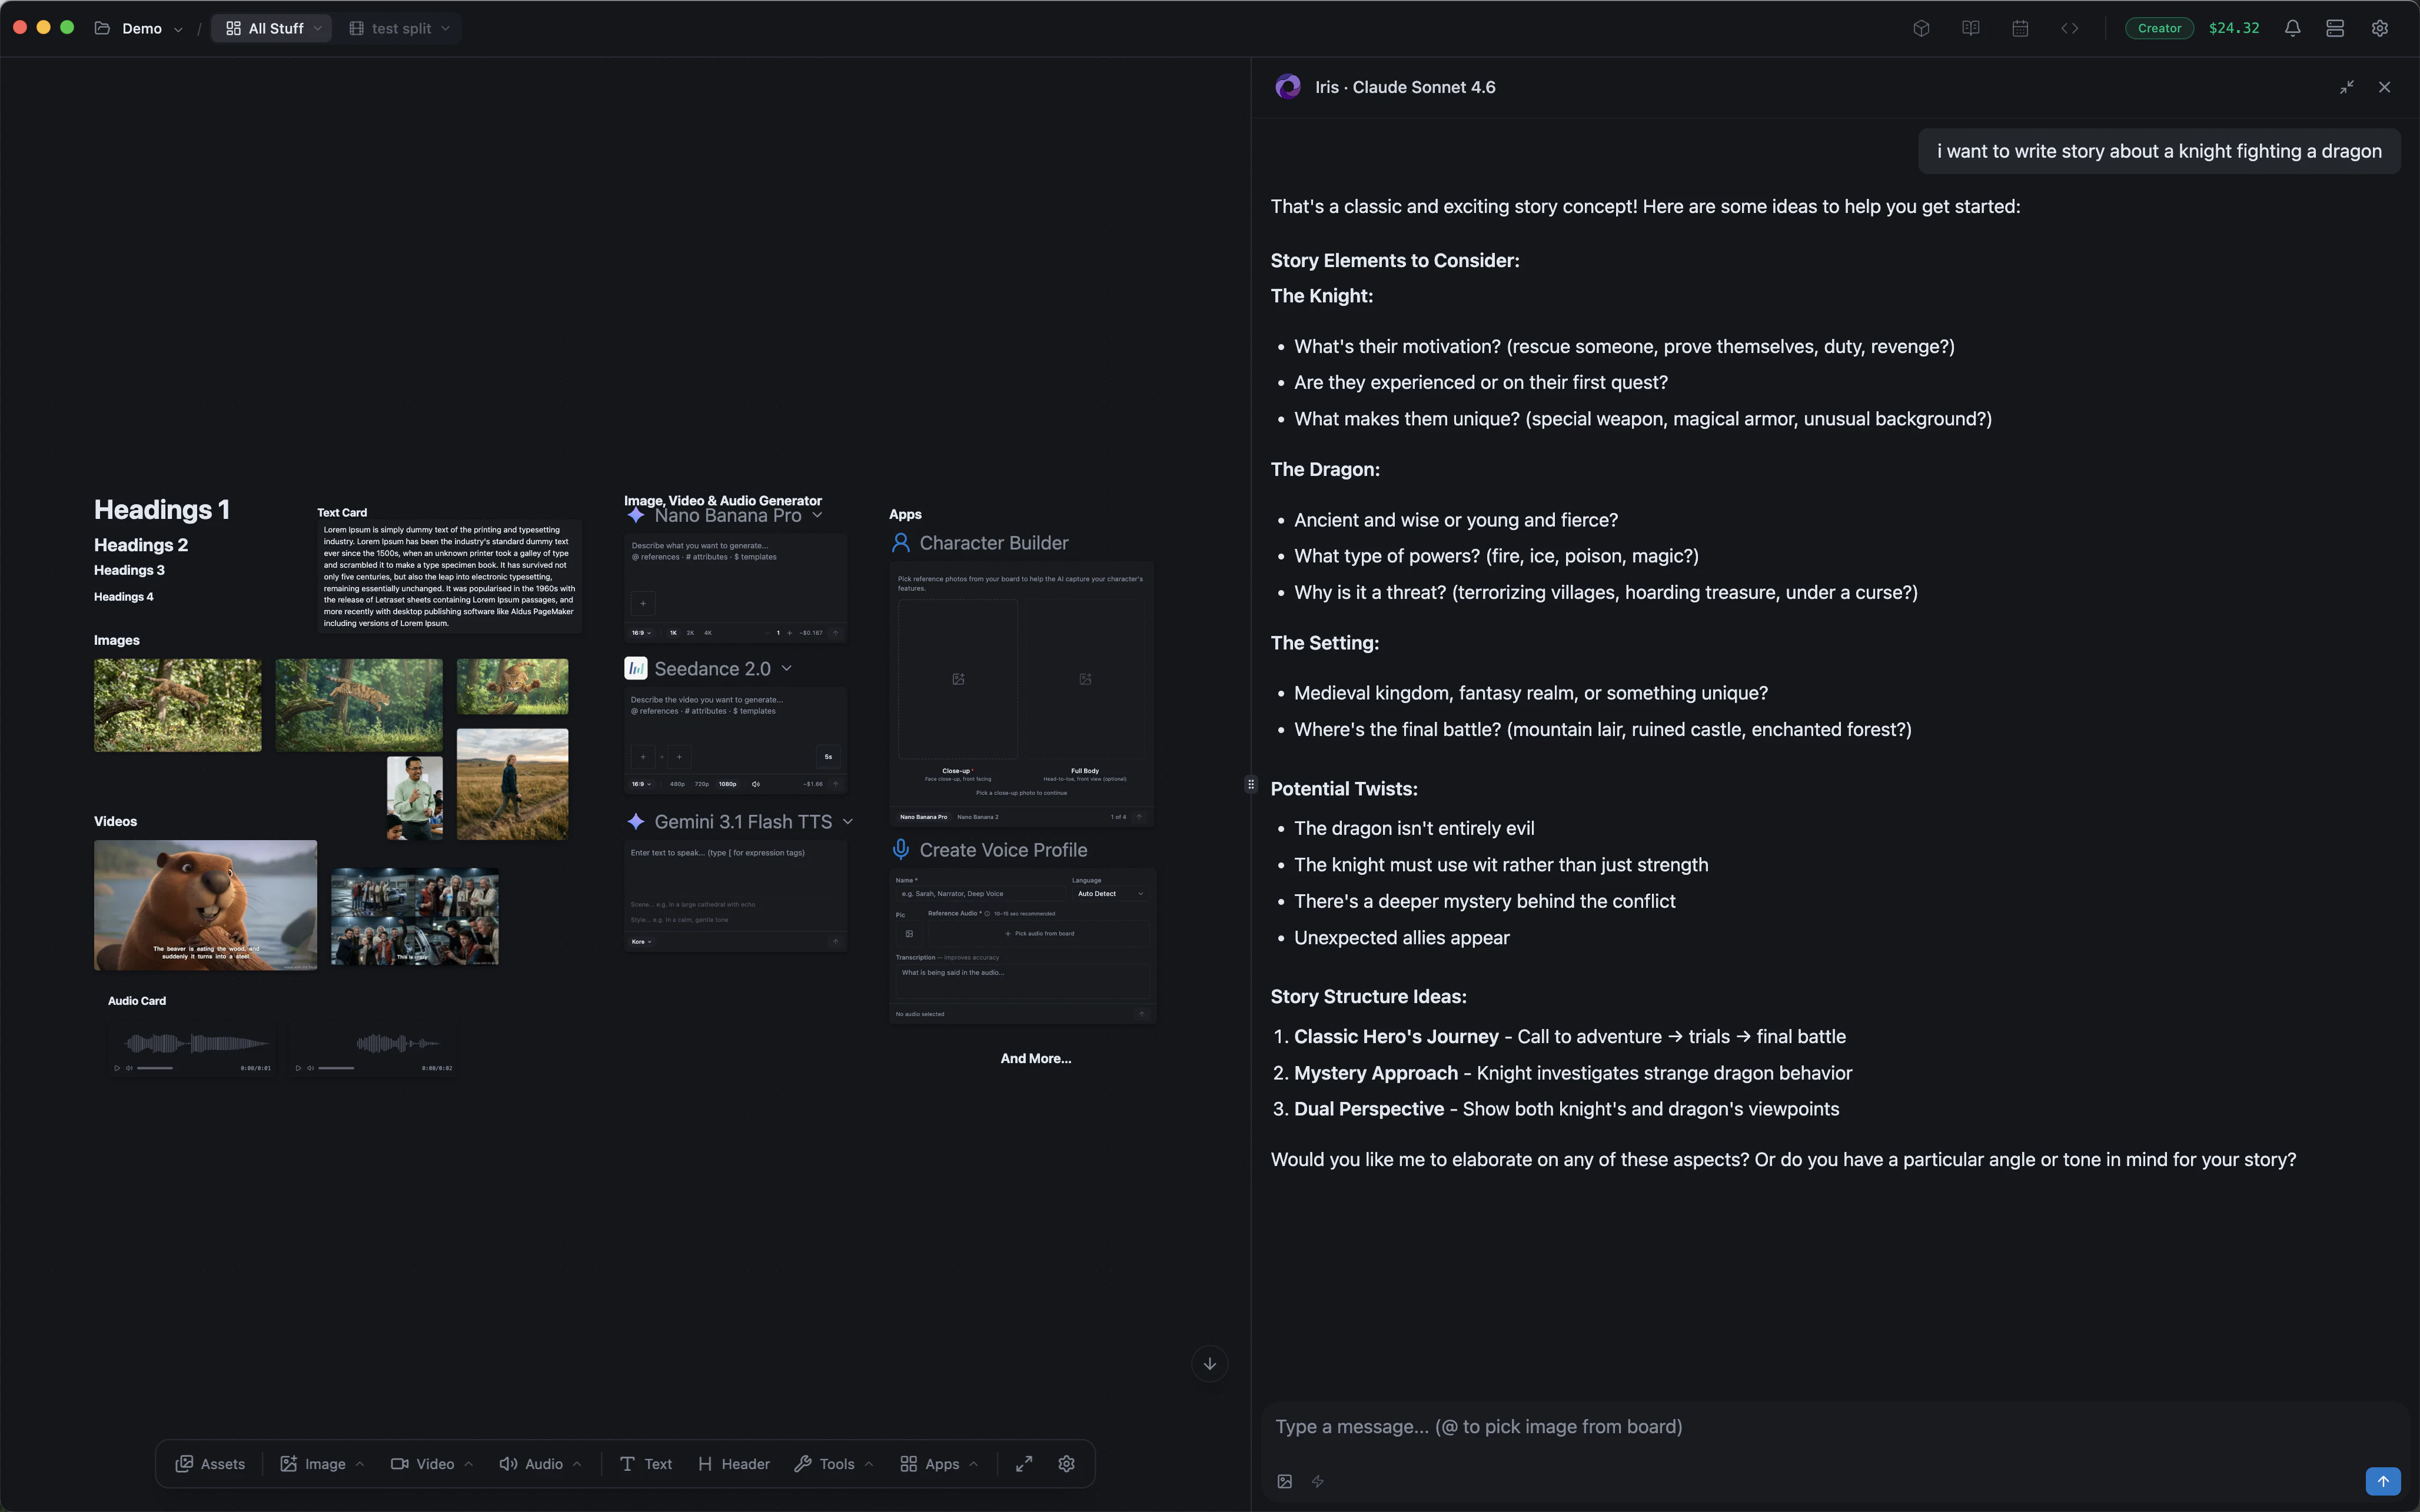The height and width of the screenshot is (1512, 2420).
Task: Open the Header tool from the toolbar
Action: pyautogui.click(x=733, y=1463)
